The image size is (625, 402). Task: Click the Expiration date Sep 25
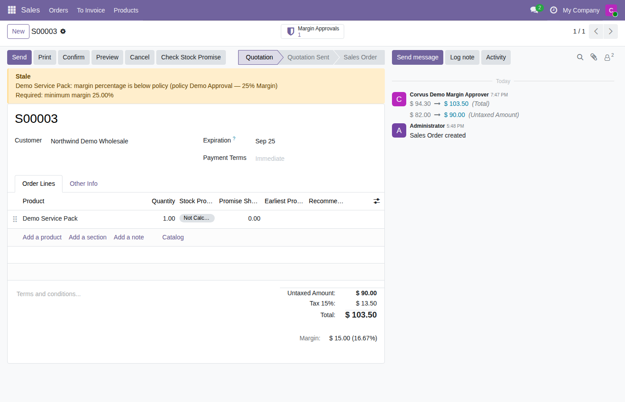click(x=265, y=141)
